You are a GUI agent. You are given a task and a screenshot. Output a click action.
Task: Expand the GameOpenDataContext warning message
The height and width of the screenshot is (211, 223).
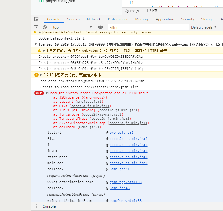click(x=40, y=33)
